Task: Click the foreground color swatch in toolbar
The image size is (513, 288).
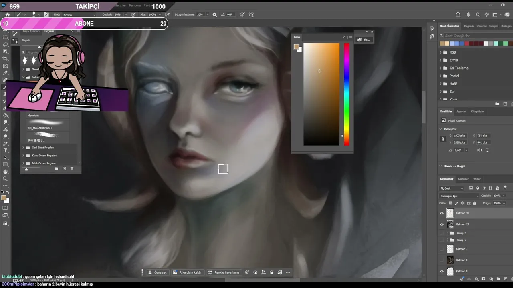Action: pyautogui.click(x=4, y=198)
